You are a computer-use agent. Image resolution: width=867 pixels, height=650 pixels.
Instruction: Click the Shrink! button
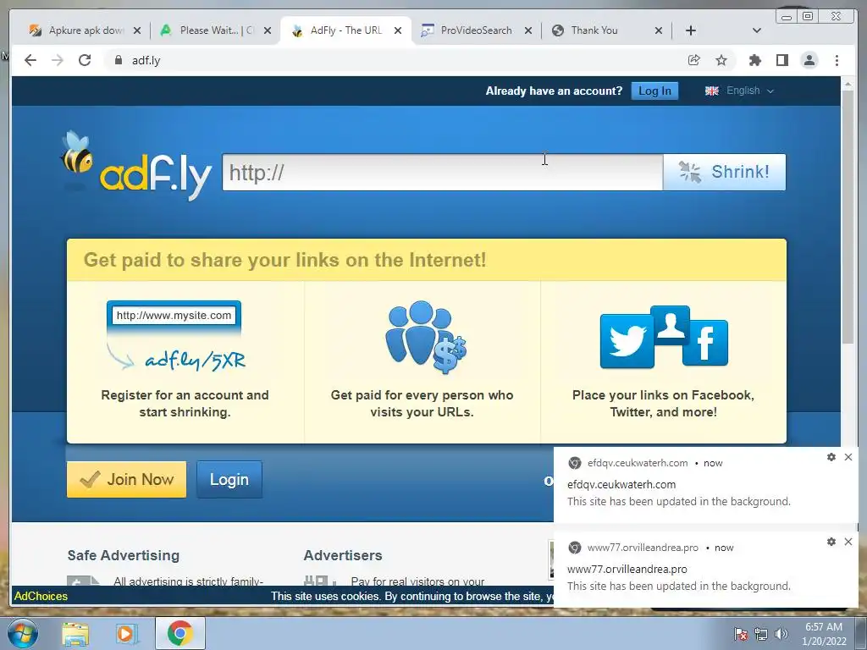click(725, 173)
